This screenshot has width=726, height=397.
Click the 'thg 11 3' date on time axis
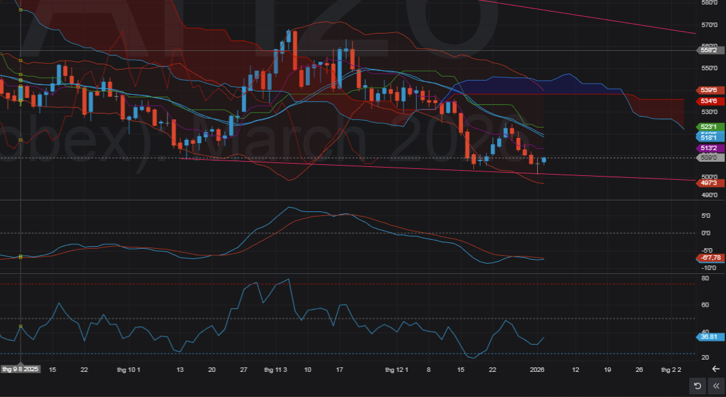coord(276,369)
